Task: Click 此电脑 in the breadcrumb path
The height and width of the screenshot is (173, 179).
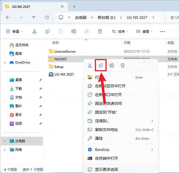Action: 81,18
